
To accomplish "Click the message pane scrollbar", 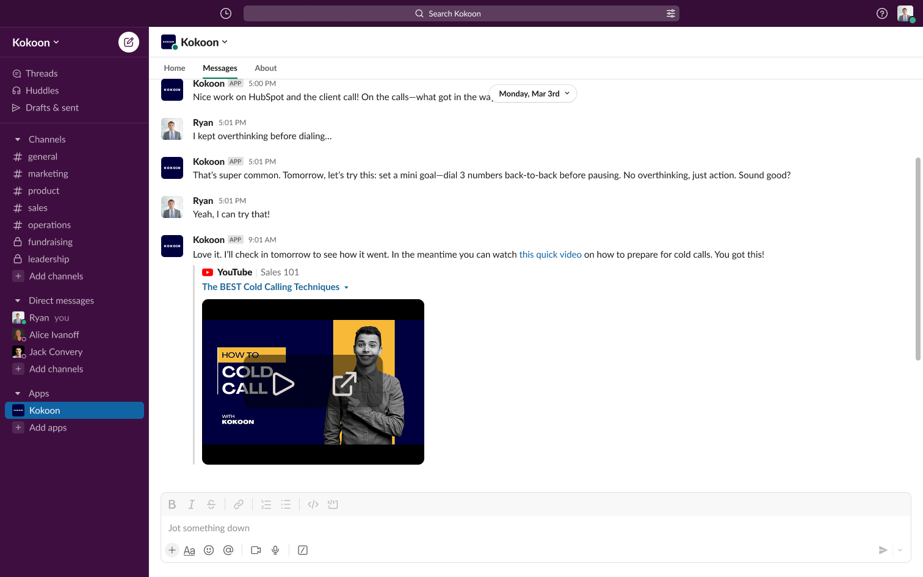I will (x=918, y=259).
